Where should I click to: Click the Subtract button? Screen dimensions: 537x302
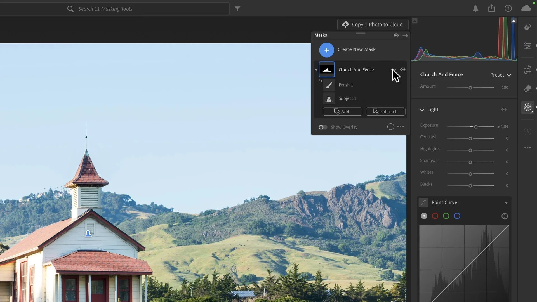coord(385,112)
